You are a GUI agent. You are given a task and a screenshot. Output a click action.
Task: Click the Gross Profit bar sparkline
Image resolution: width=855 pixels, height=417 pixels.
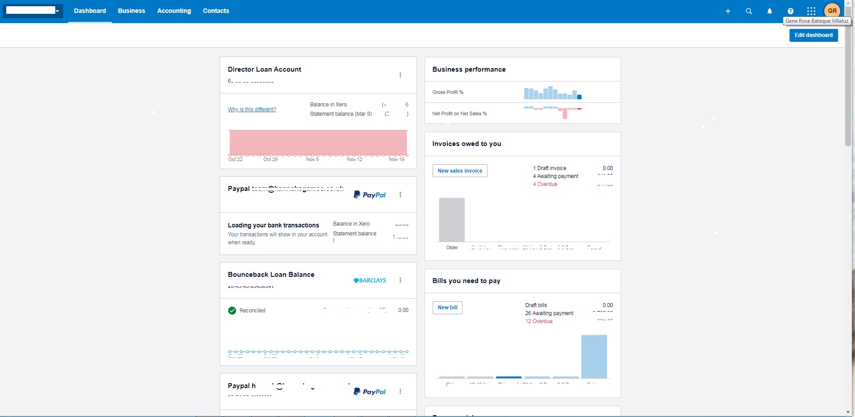coord(552,93)
